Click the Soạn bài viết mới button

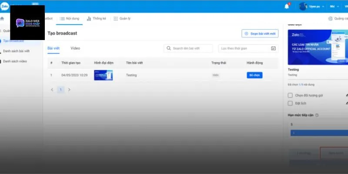tap(260, 33)
